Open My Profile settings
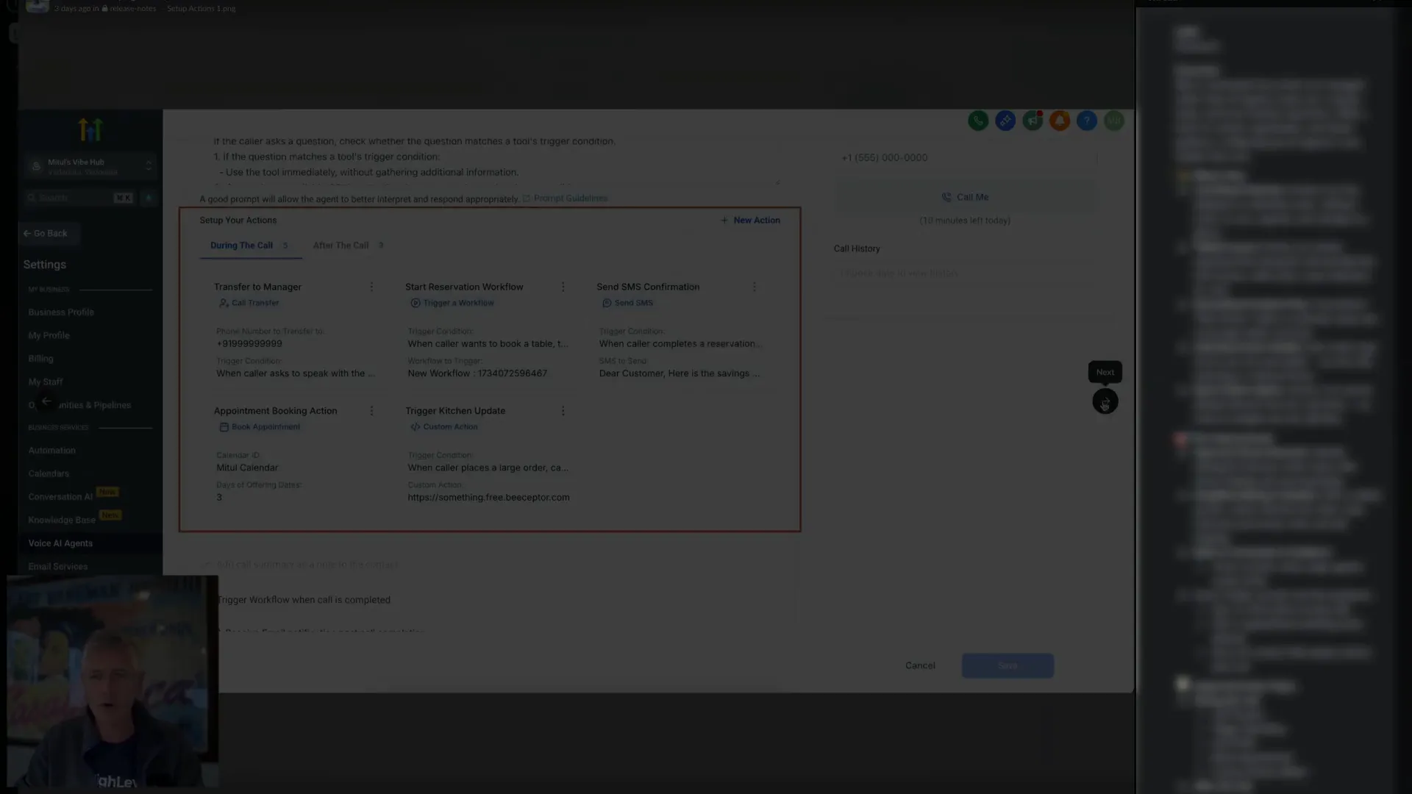The height and width of the screenshot is (794, 1412). (49, 335)
